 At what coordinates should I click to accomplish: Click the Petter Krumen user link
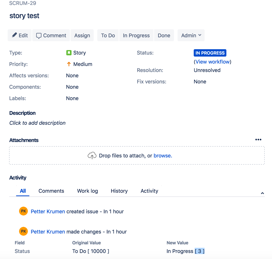(x=48, y=211)
